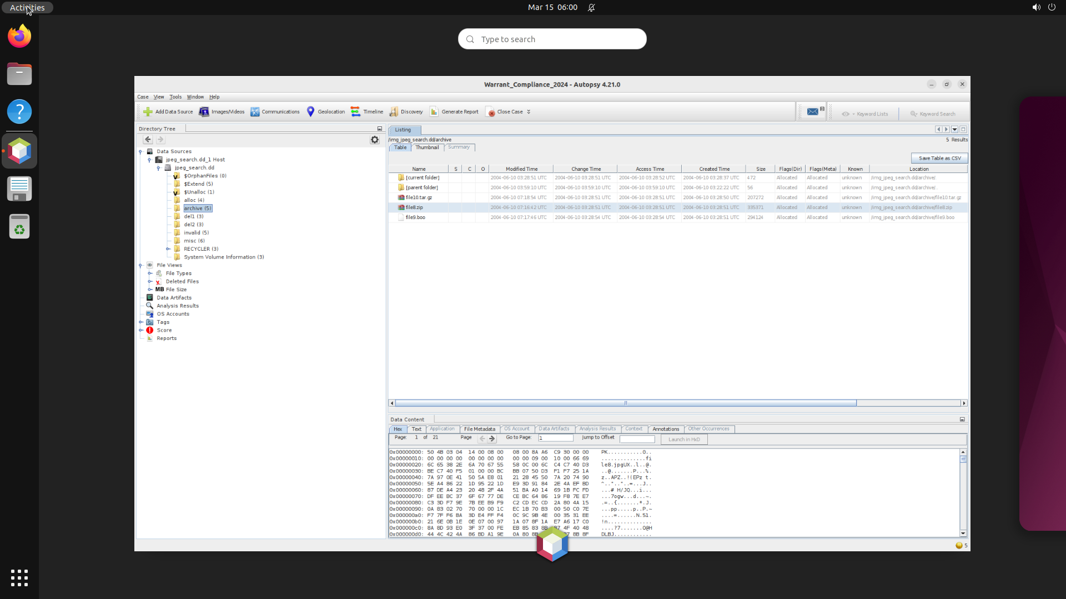Open the Geolocation map tool
Viewport: 1066px width, 599px height.
325,112
